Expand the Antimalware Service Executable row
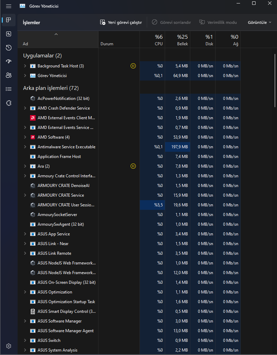The image size is (277, 355). coord(25,147)
